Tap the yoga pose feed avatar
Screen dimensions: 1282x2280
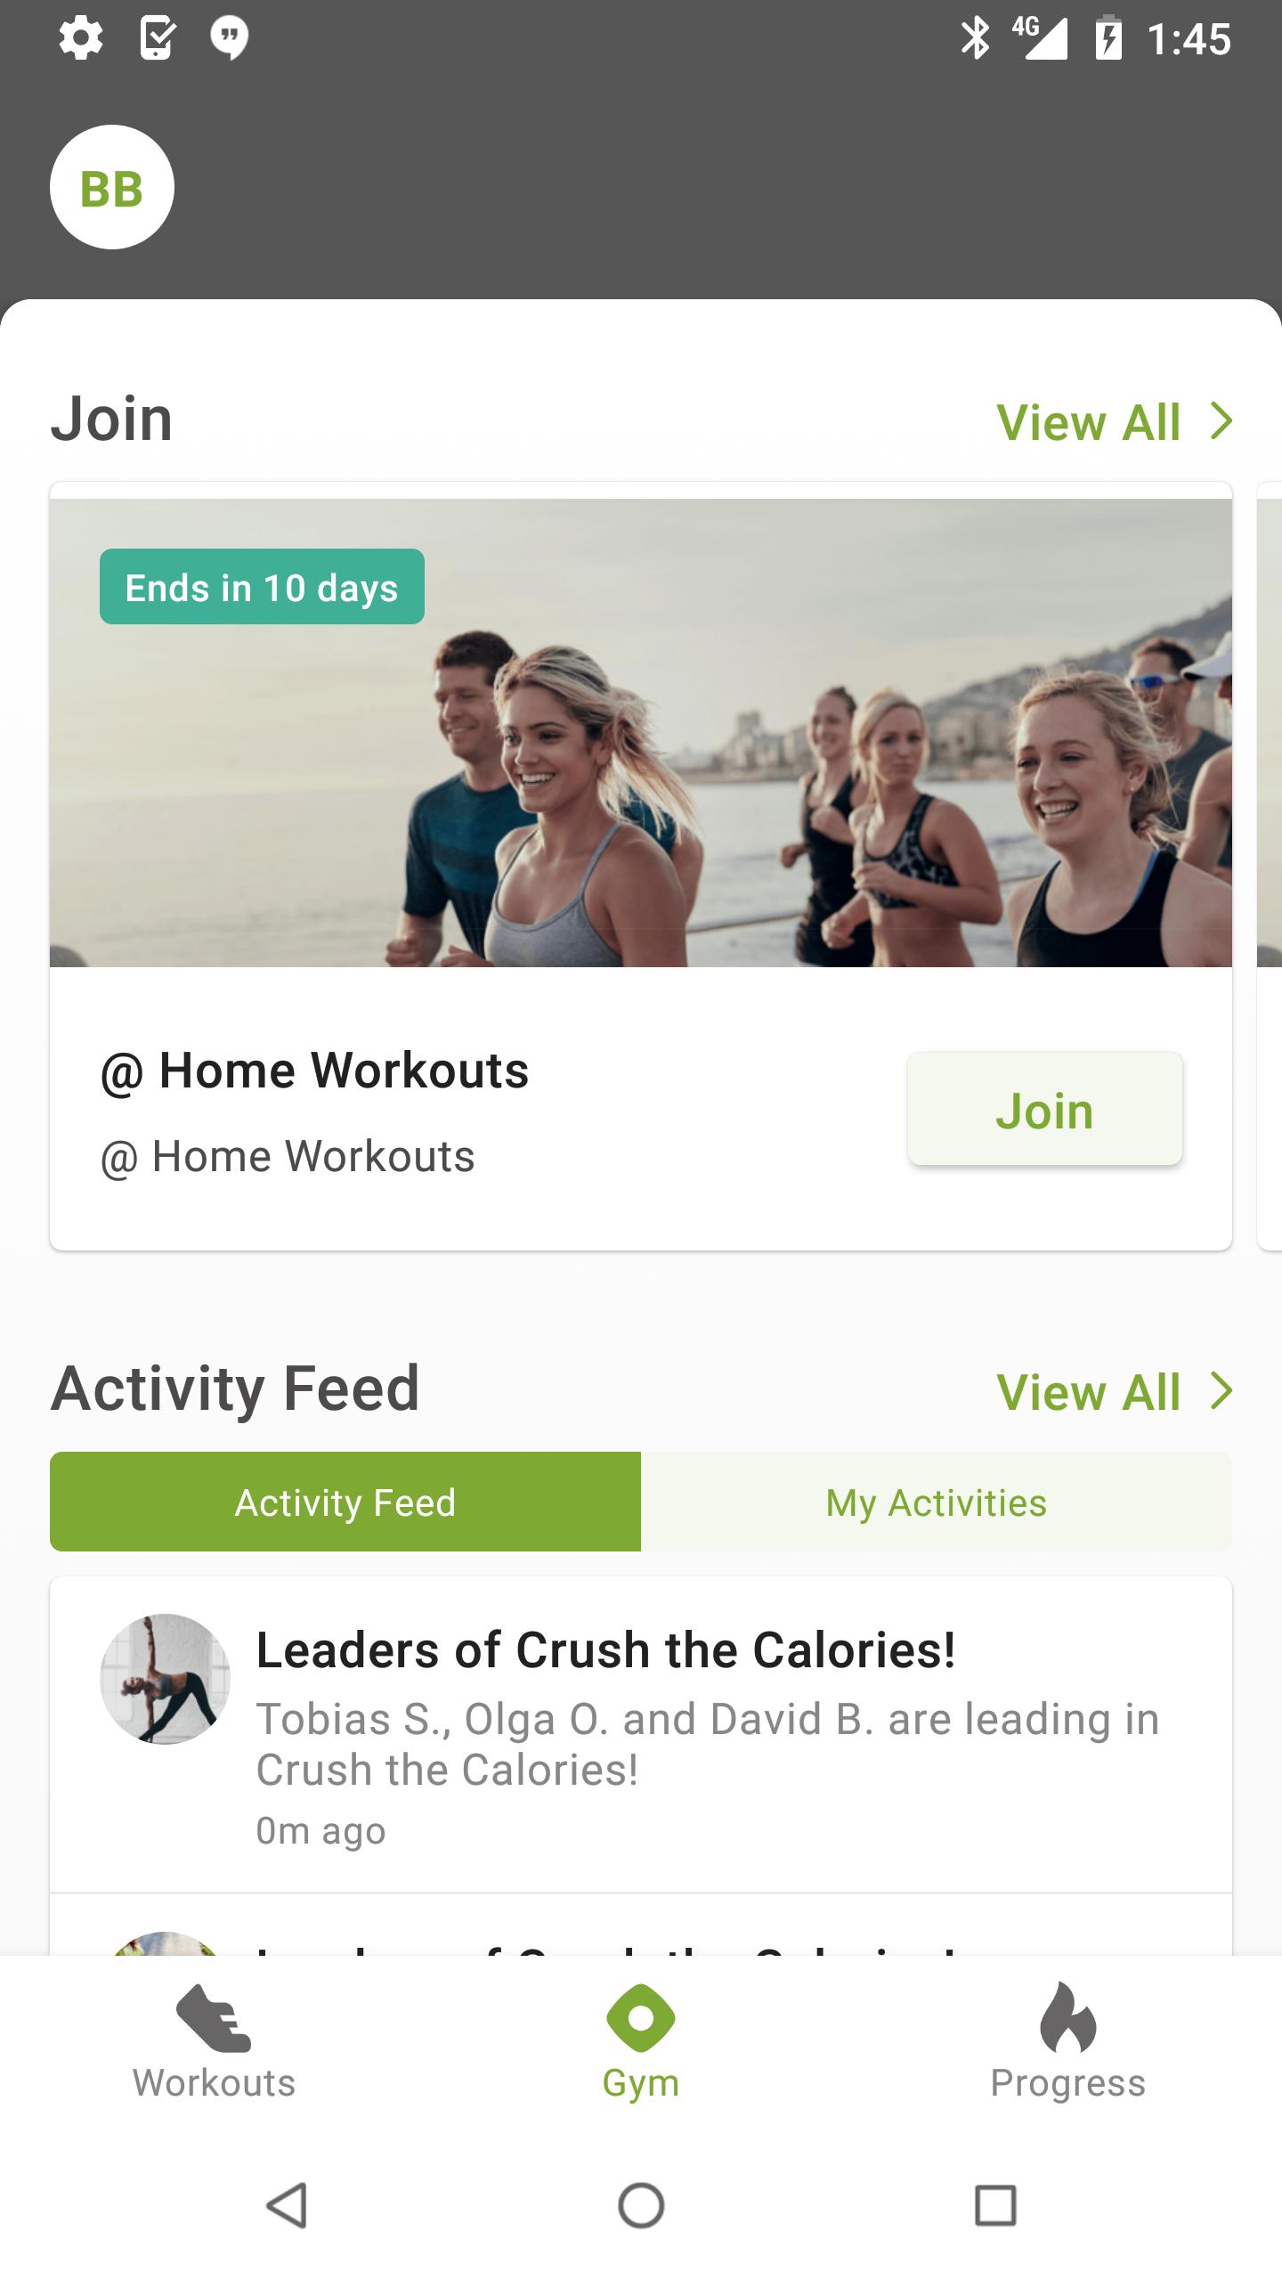pos(165,1679)
